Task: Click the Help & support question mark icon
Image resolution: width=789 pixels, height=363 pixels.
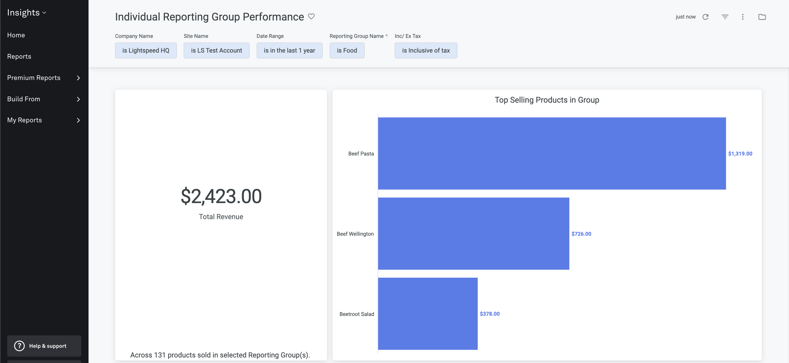Action: pos(19,346)
